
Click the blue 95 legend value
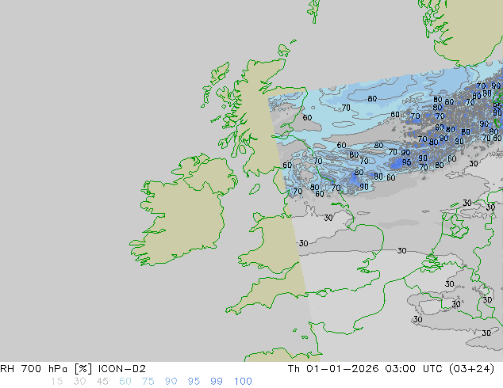[194, 382]
